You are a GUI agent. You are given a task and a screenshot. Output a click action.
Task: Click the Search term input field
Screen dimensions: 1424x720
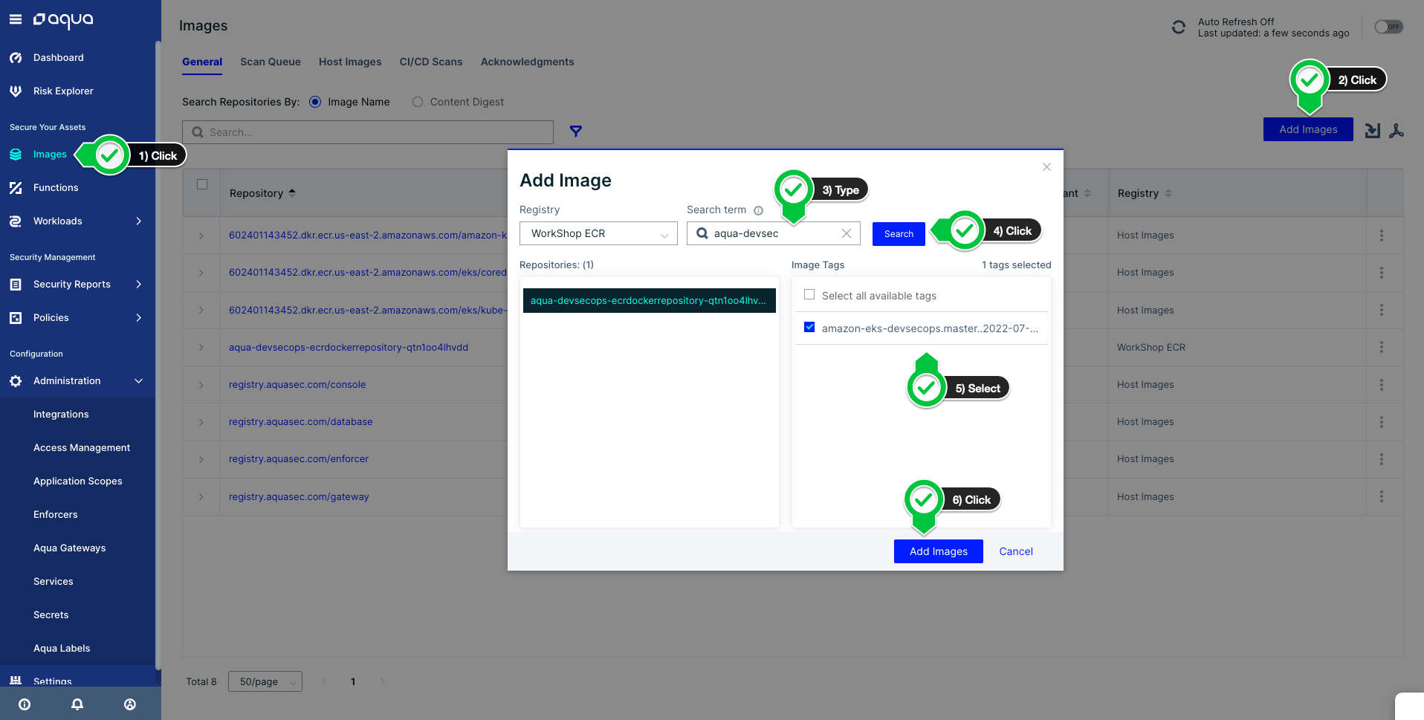pos(773,233)
